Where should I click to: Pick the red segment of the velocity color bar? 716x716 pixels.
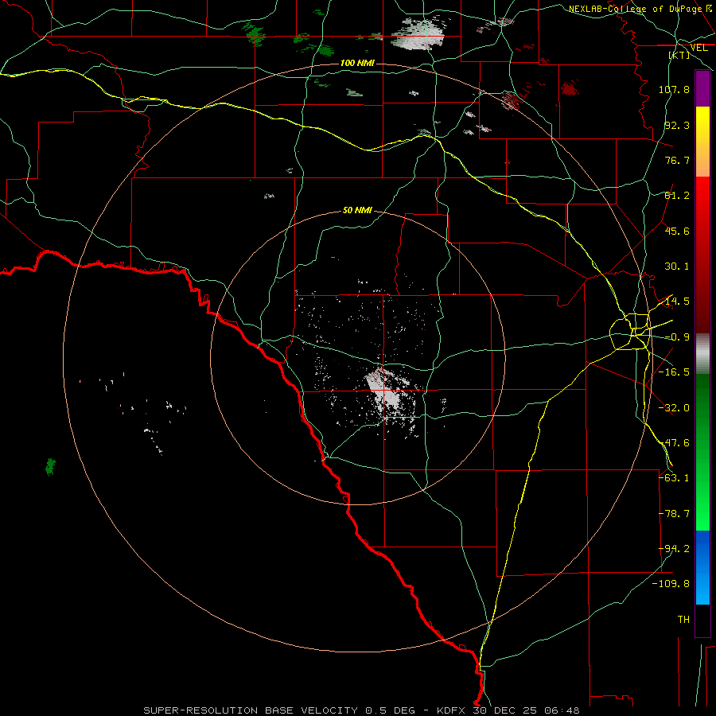pyautogui.click(x=702, y=255)
